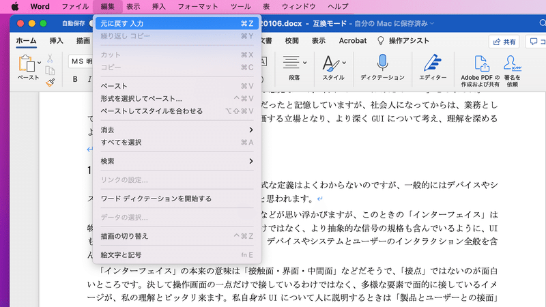546x307 pixels.
Task: Switch to the ホーム ribbon tab
Action: [26, 41]
